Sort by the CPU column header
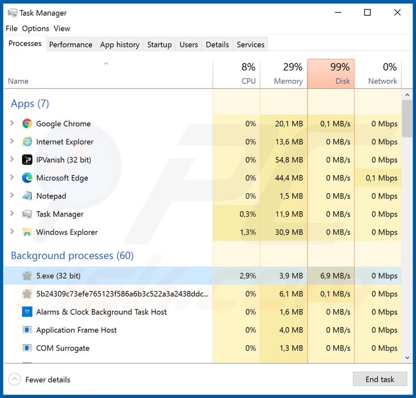This screenshot has width=416, height=398. click(236, 74)
